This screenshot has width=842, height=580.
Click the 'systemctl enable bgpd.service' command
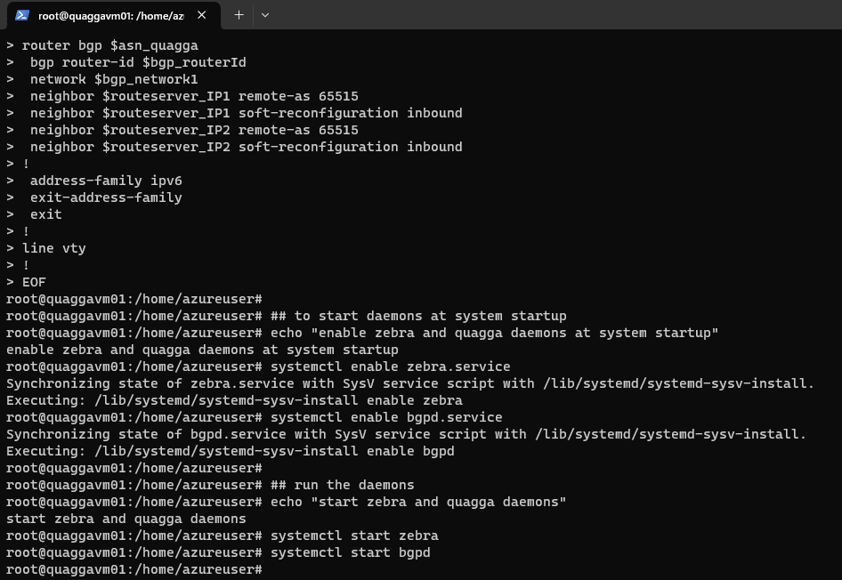coord(386,417)
